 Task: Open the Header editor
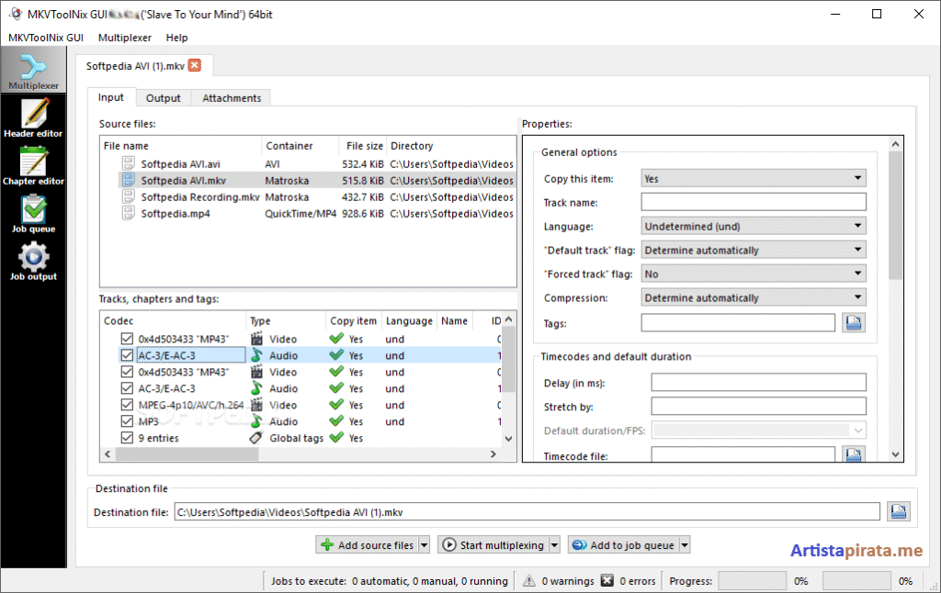pos(34,117)
